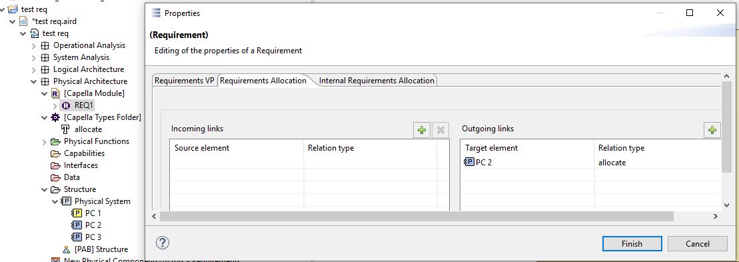This screenshot has width=739, height=262.
Task: Click the allocate type icon in the tree
Action: (66, 129)
